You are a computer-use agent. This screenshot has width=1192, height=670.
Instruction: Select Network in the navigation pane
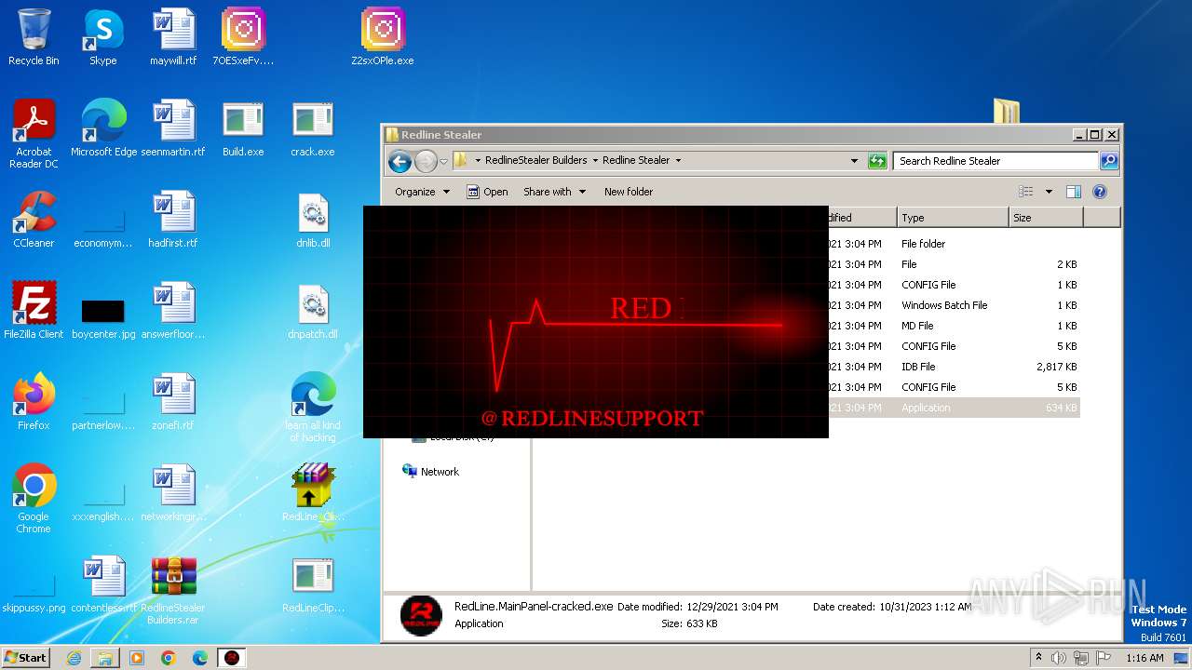[x=430, y=472]
